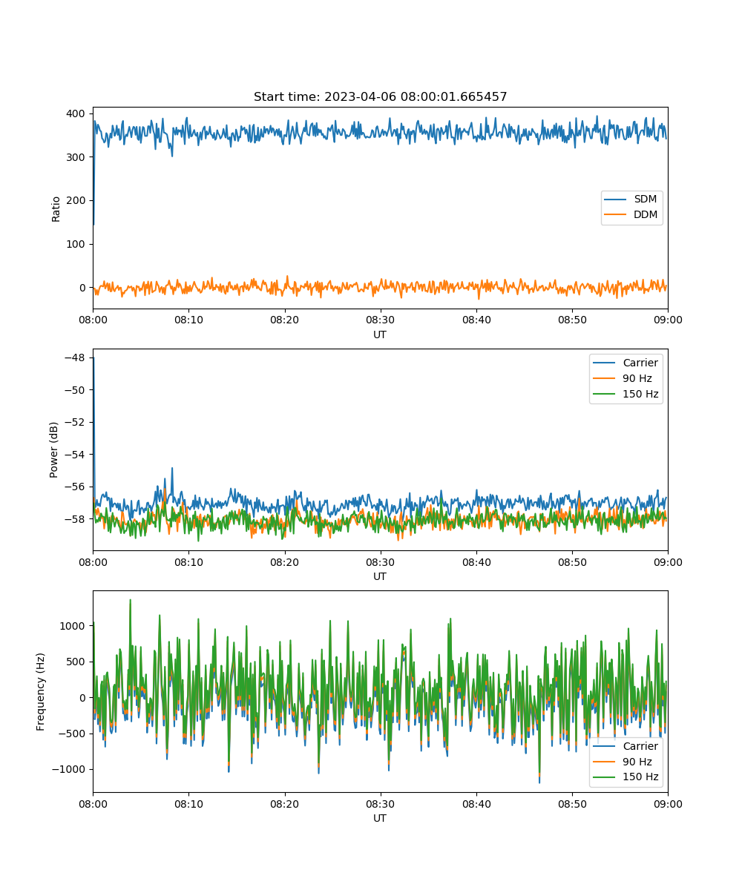Click the 300 tick on Ratio axis

tap(77, 157)
